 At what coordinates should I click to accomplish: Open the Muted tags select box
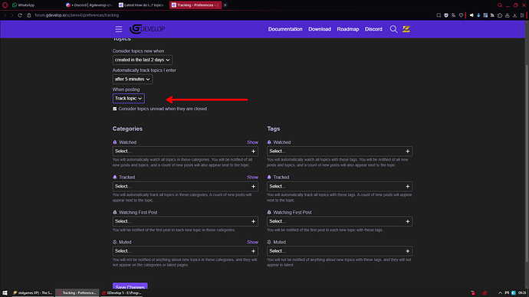click(340, 251)
